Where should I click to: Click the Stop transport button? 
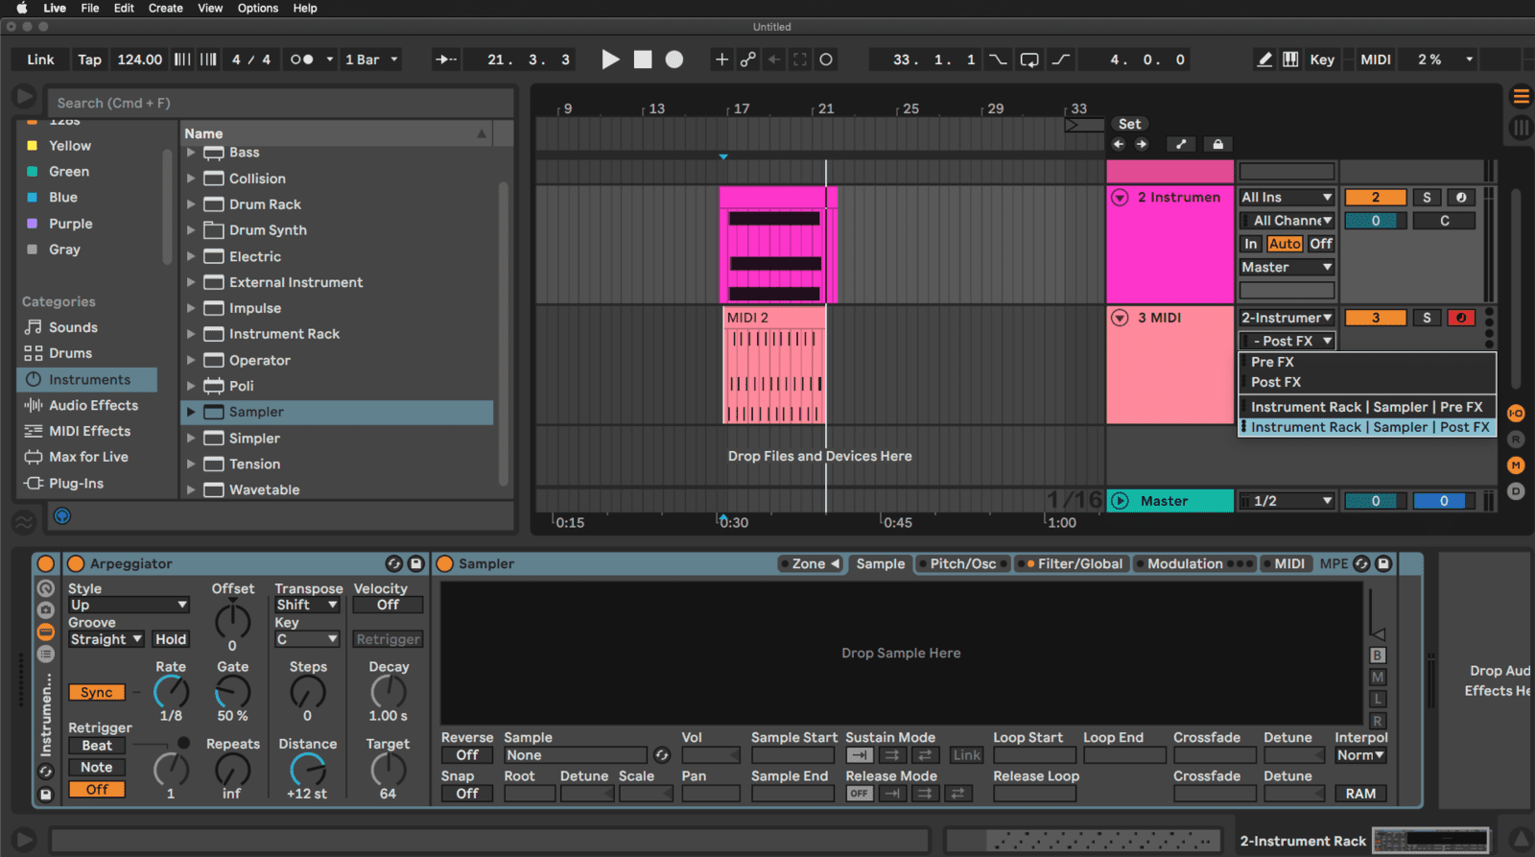(x=643, y=60)
